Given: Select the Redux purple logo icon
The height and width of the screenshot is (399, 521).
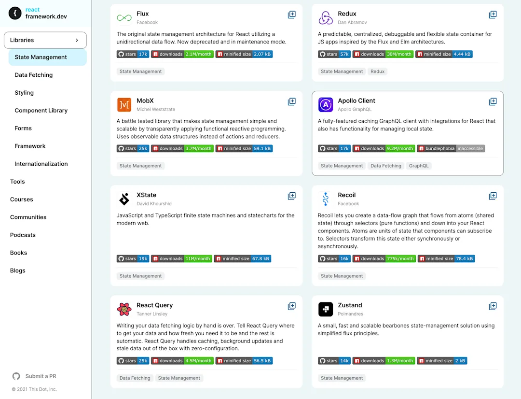Looking at the screenshot, I should point(325,17).
